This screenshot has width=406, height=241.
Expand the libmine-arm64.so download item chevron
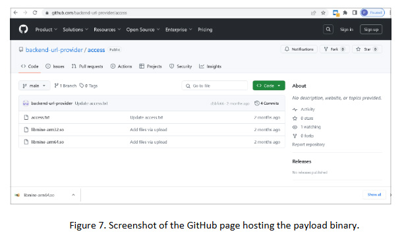73,195
